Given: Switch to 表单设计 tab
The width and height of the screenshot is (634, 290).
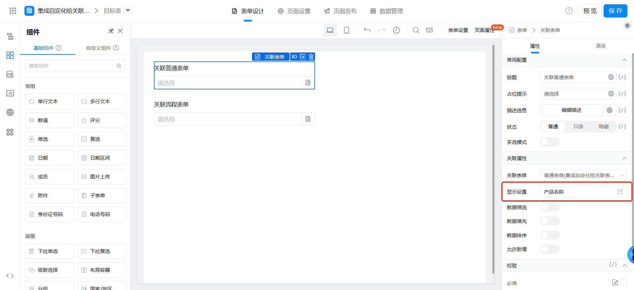Looking at the screenshot, I should [248, 11].
